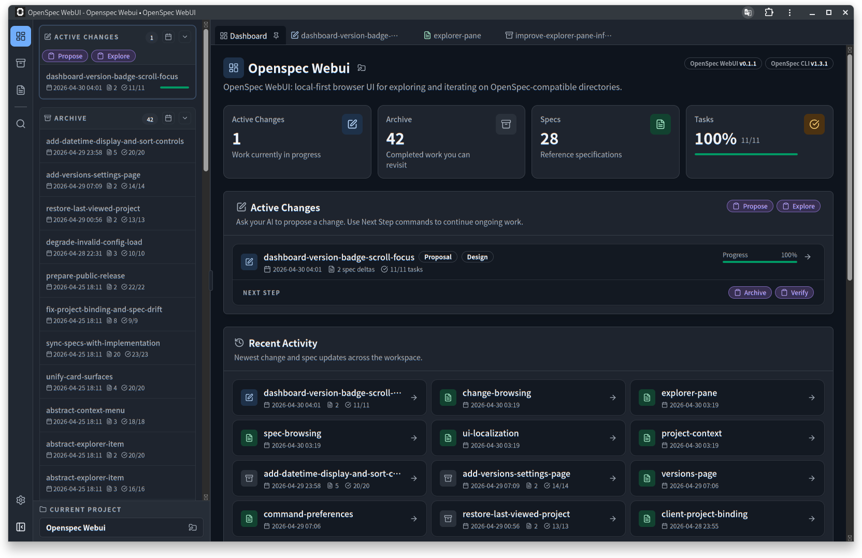Screen dimensions: 862x558
Task: Open Settings gear in left sidebar
Action: pyautogui.click(x=21, y=500)
